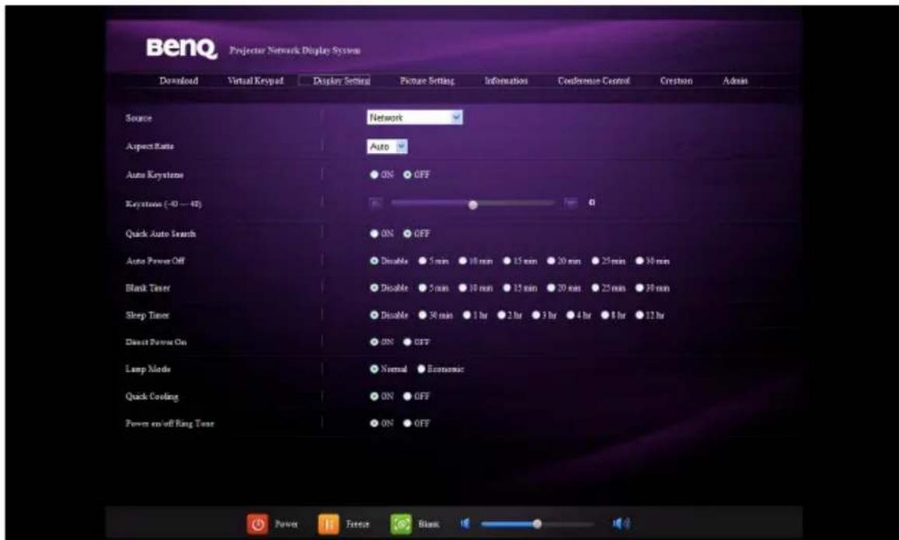Image resolution: width=899 pixels, height=540 pixels.
Task: Set Sleep Timer to 1 hr
Action: point(467,315)
